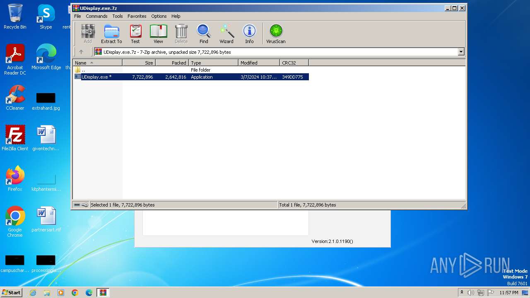Select the UDisplay.exe file row

(x=191, y=77)
